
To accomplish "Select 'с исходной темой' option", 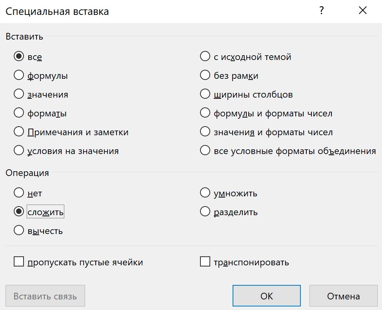I will click(x=205, y=57).
